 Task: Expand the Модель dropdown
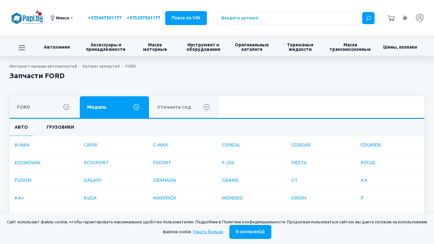coord(114,107)
